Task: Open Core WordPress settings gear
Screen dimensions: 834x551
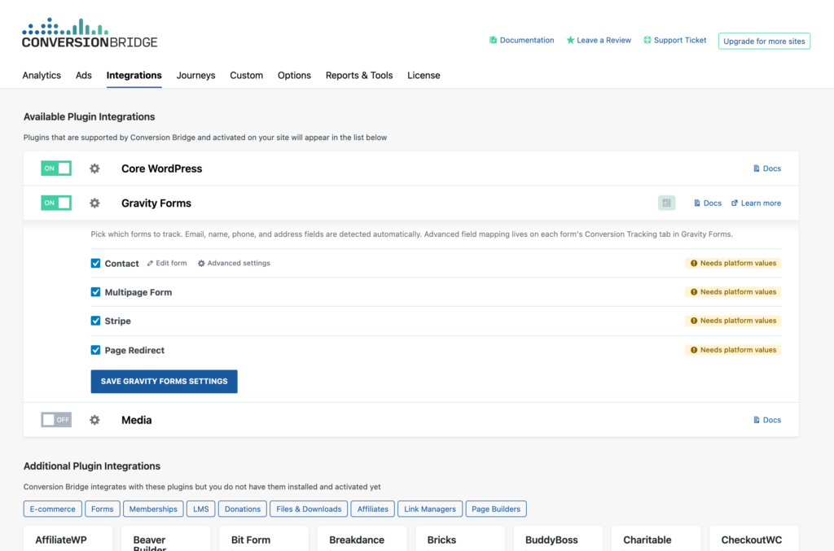Action: pos(94,168)
